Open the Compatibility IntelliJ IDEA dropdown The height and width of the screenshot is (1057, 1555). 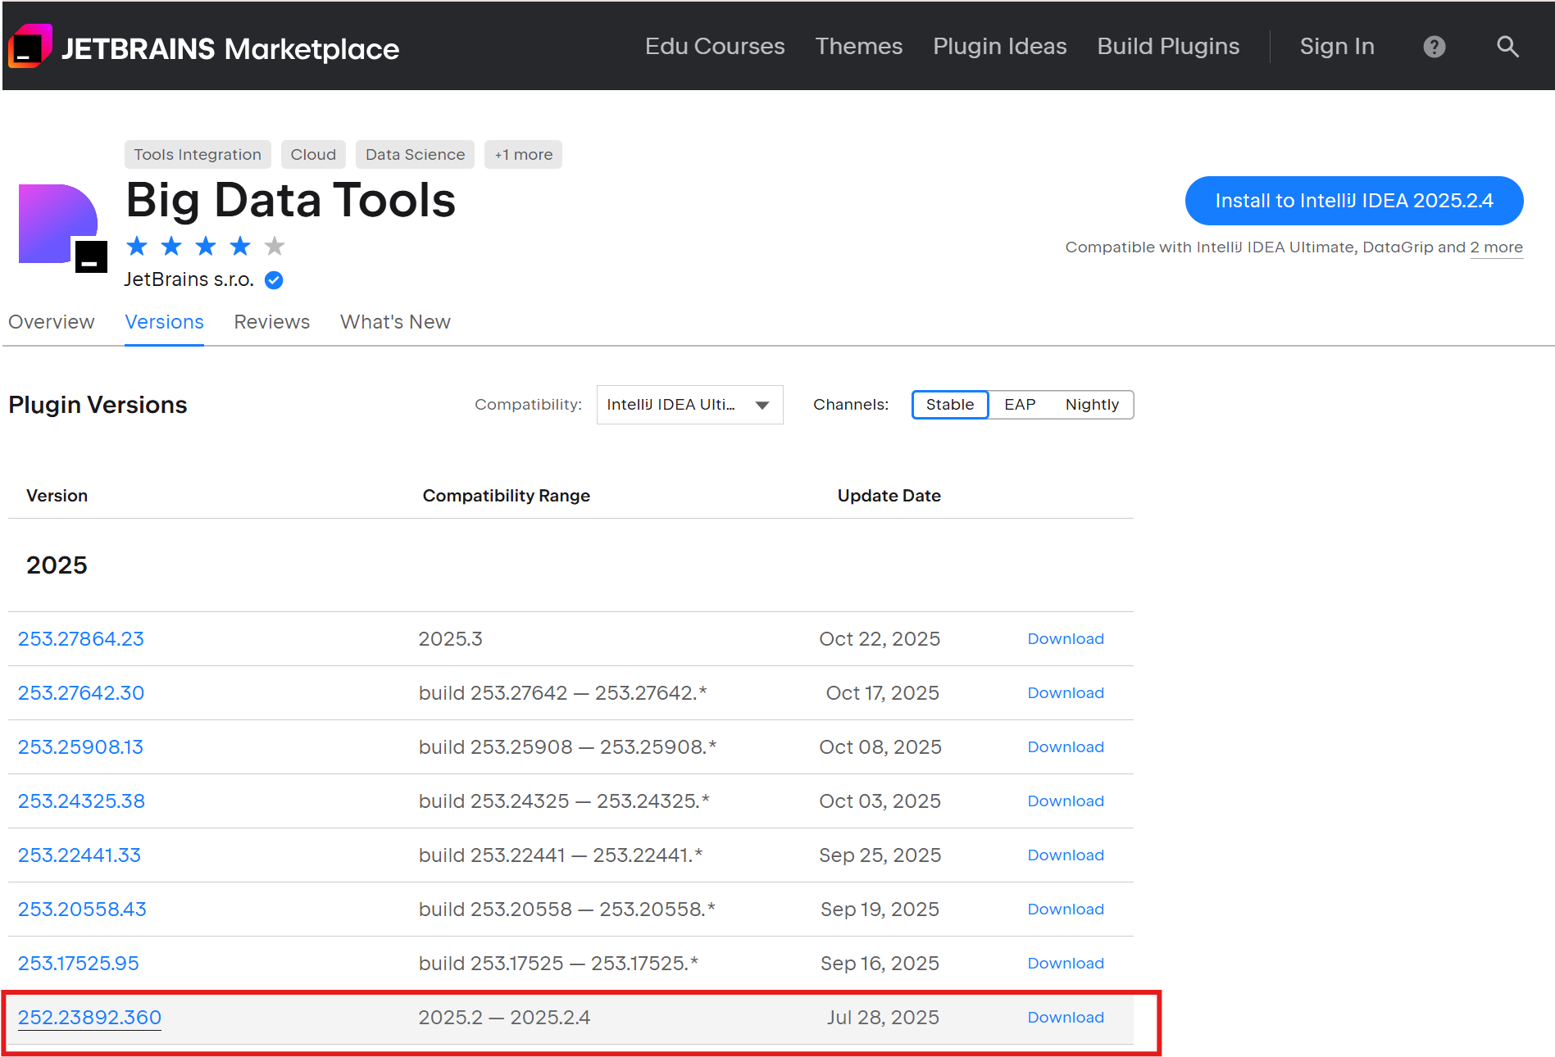point(689,405)
